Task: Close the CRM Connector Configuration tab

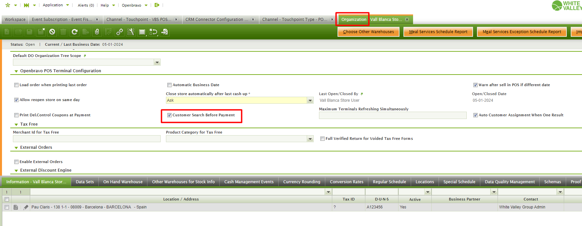Action: (x=253, y=20)
